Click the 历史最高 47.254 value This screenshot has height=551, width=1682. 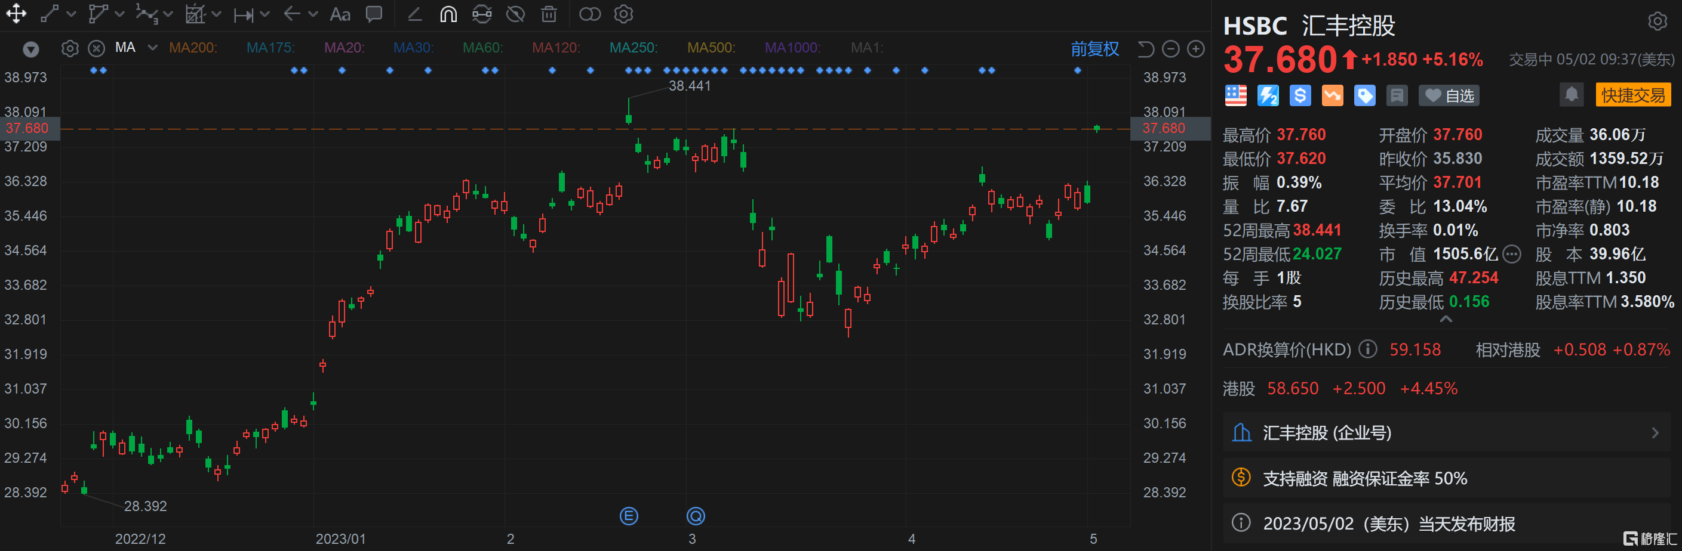click(1474, 278)
